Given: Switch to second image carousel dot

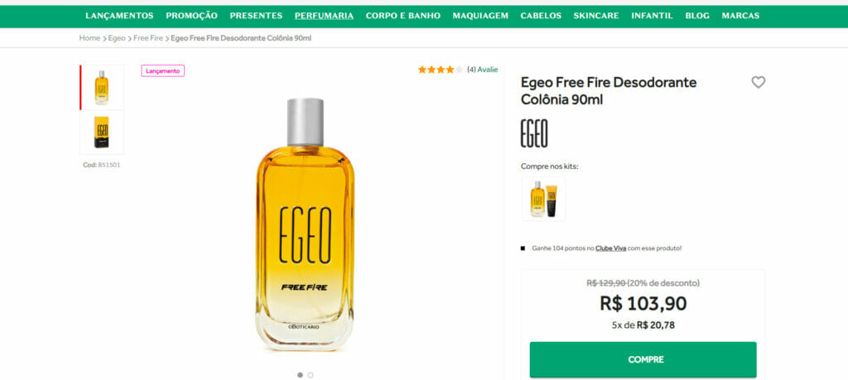Looking at the screenshot, I should coord(311,374).
